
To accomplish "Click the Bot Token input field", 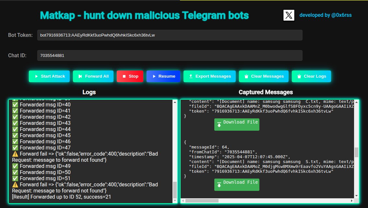I will click(x=170, y=35).
